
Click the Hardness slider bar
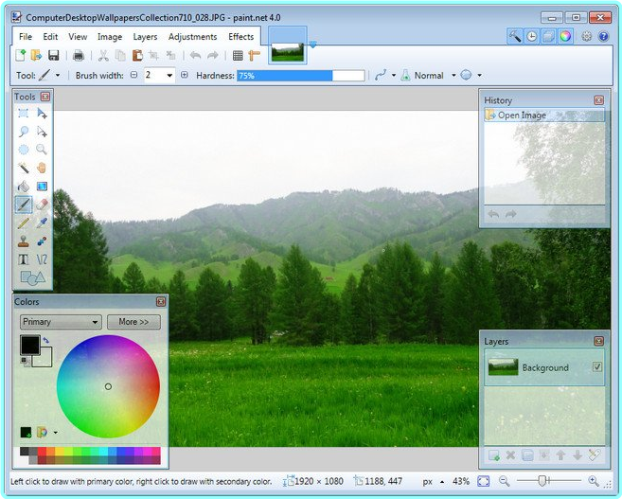tap(300, 76)
